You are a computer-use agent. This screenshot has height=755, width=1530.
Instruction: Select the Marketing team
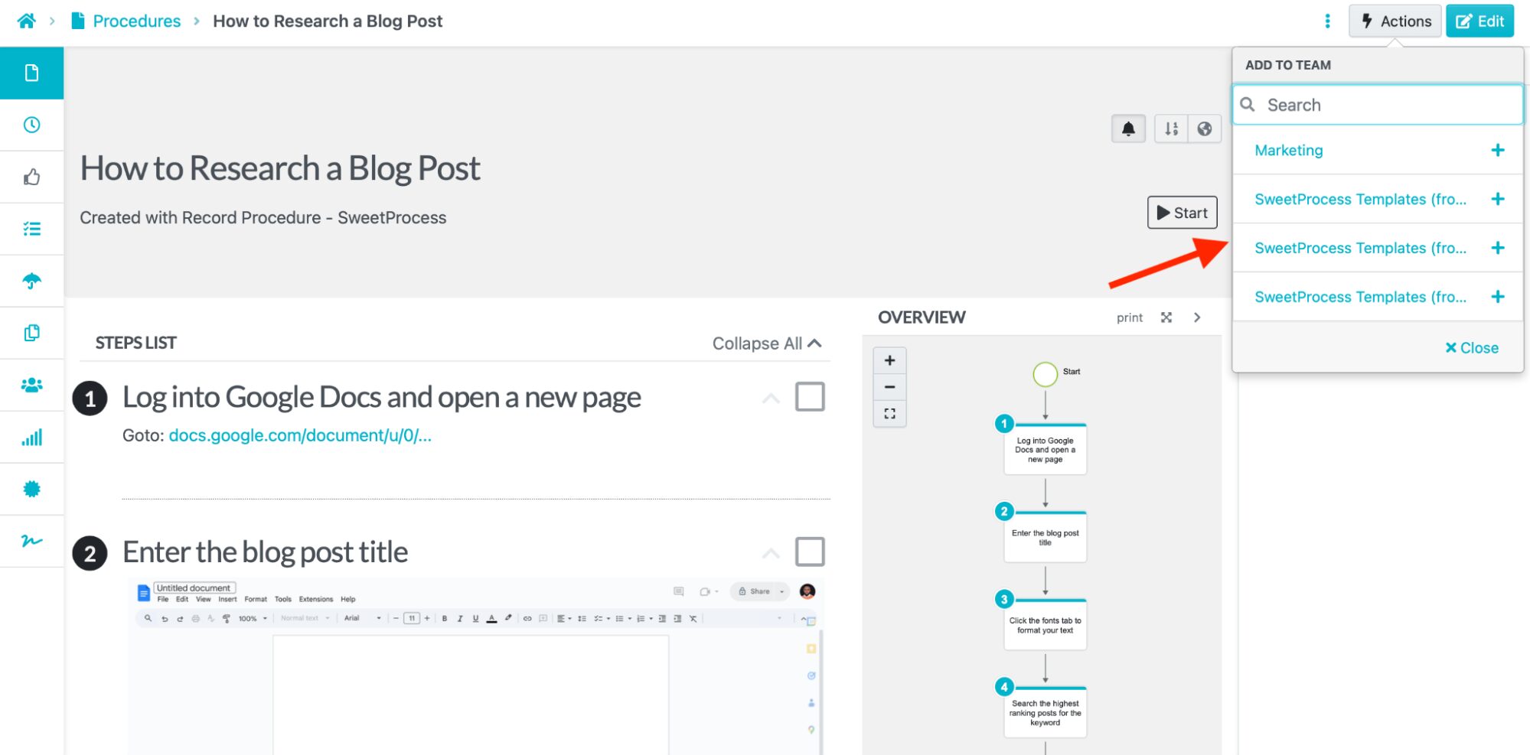pyautogui.click(x=1288, y=150)
